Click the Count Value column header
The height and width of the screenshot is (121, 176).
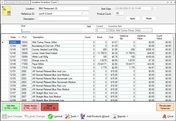(163, 37)
